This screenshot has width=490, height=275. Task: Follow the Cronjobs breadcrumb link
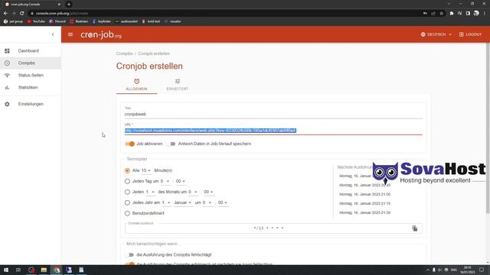point(124,53)
